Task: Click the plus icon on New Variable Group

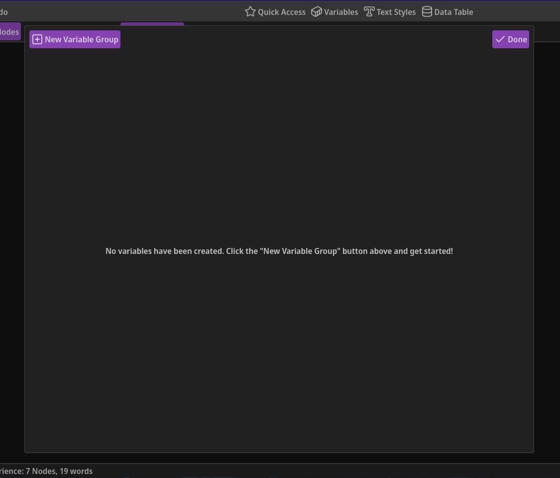Action: click(37, 39)
